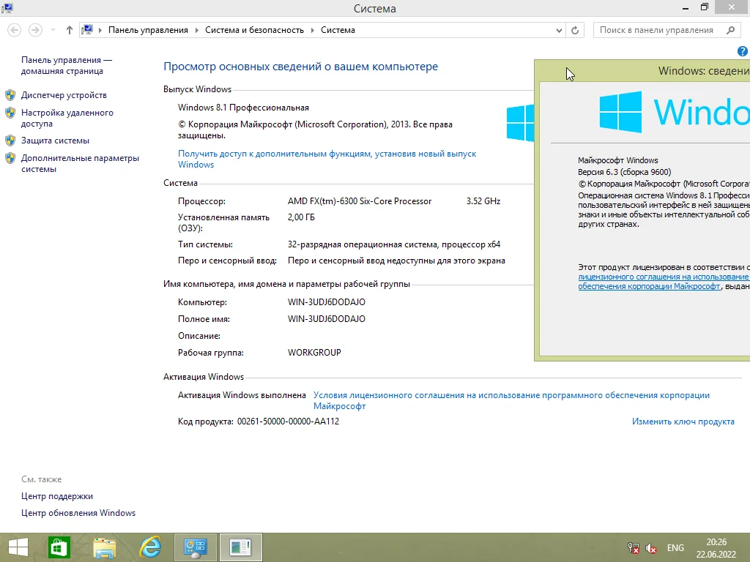Click license agreement link in winver dialog

pyautogui.click(x=664, y=282)
